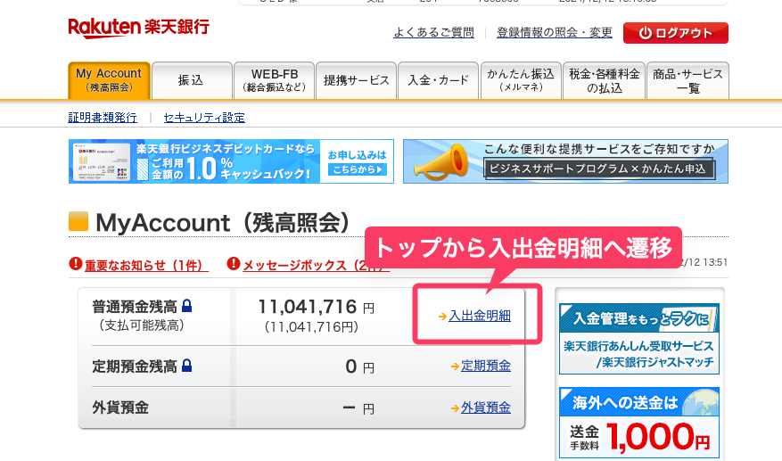The width and height of the screenshot is (782, 461).
Task: Click the Rakuten Bank logo
Action: (138, 28)
